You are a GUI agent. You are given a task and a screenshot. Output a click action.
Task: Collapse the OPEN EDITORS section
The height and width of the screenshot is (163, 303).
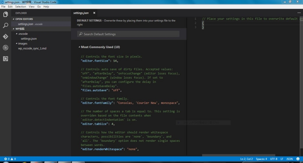click(x=14, y=19)
